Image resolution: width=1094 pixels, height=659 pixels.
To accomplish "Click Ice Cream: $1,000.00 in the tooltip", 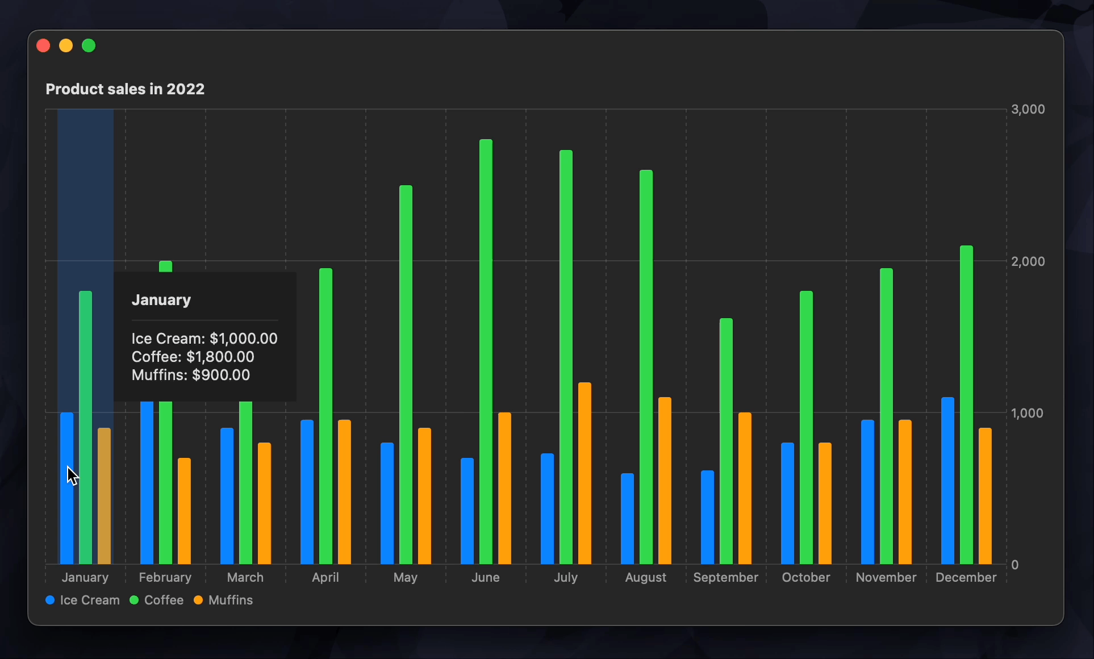I will click(204, 339).
